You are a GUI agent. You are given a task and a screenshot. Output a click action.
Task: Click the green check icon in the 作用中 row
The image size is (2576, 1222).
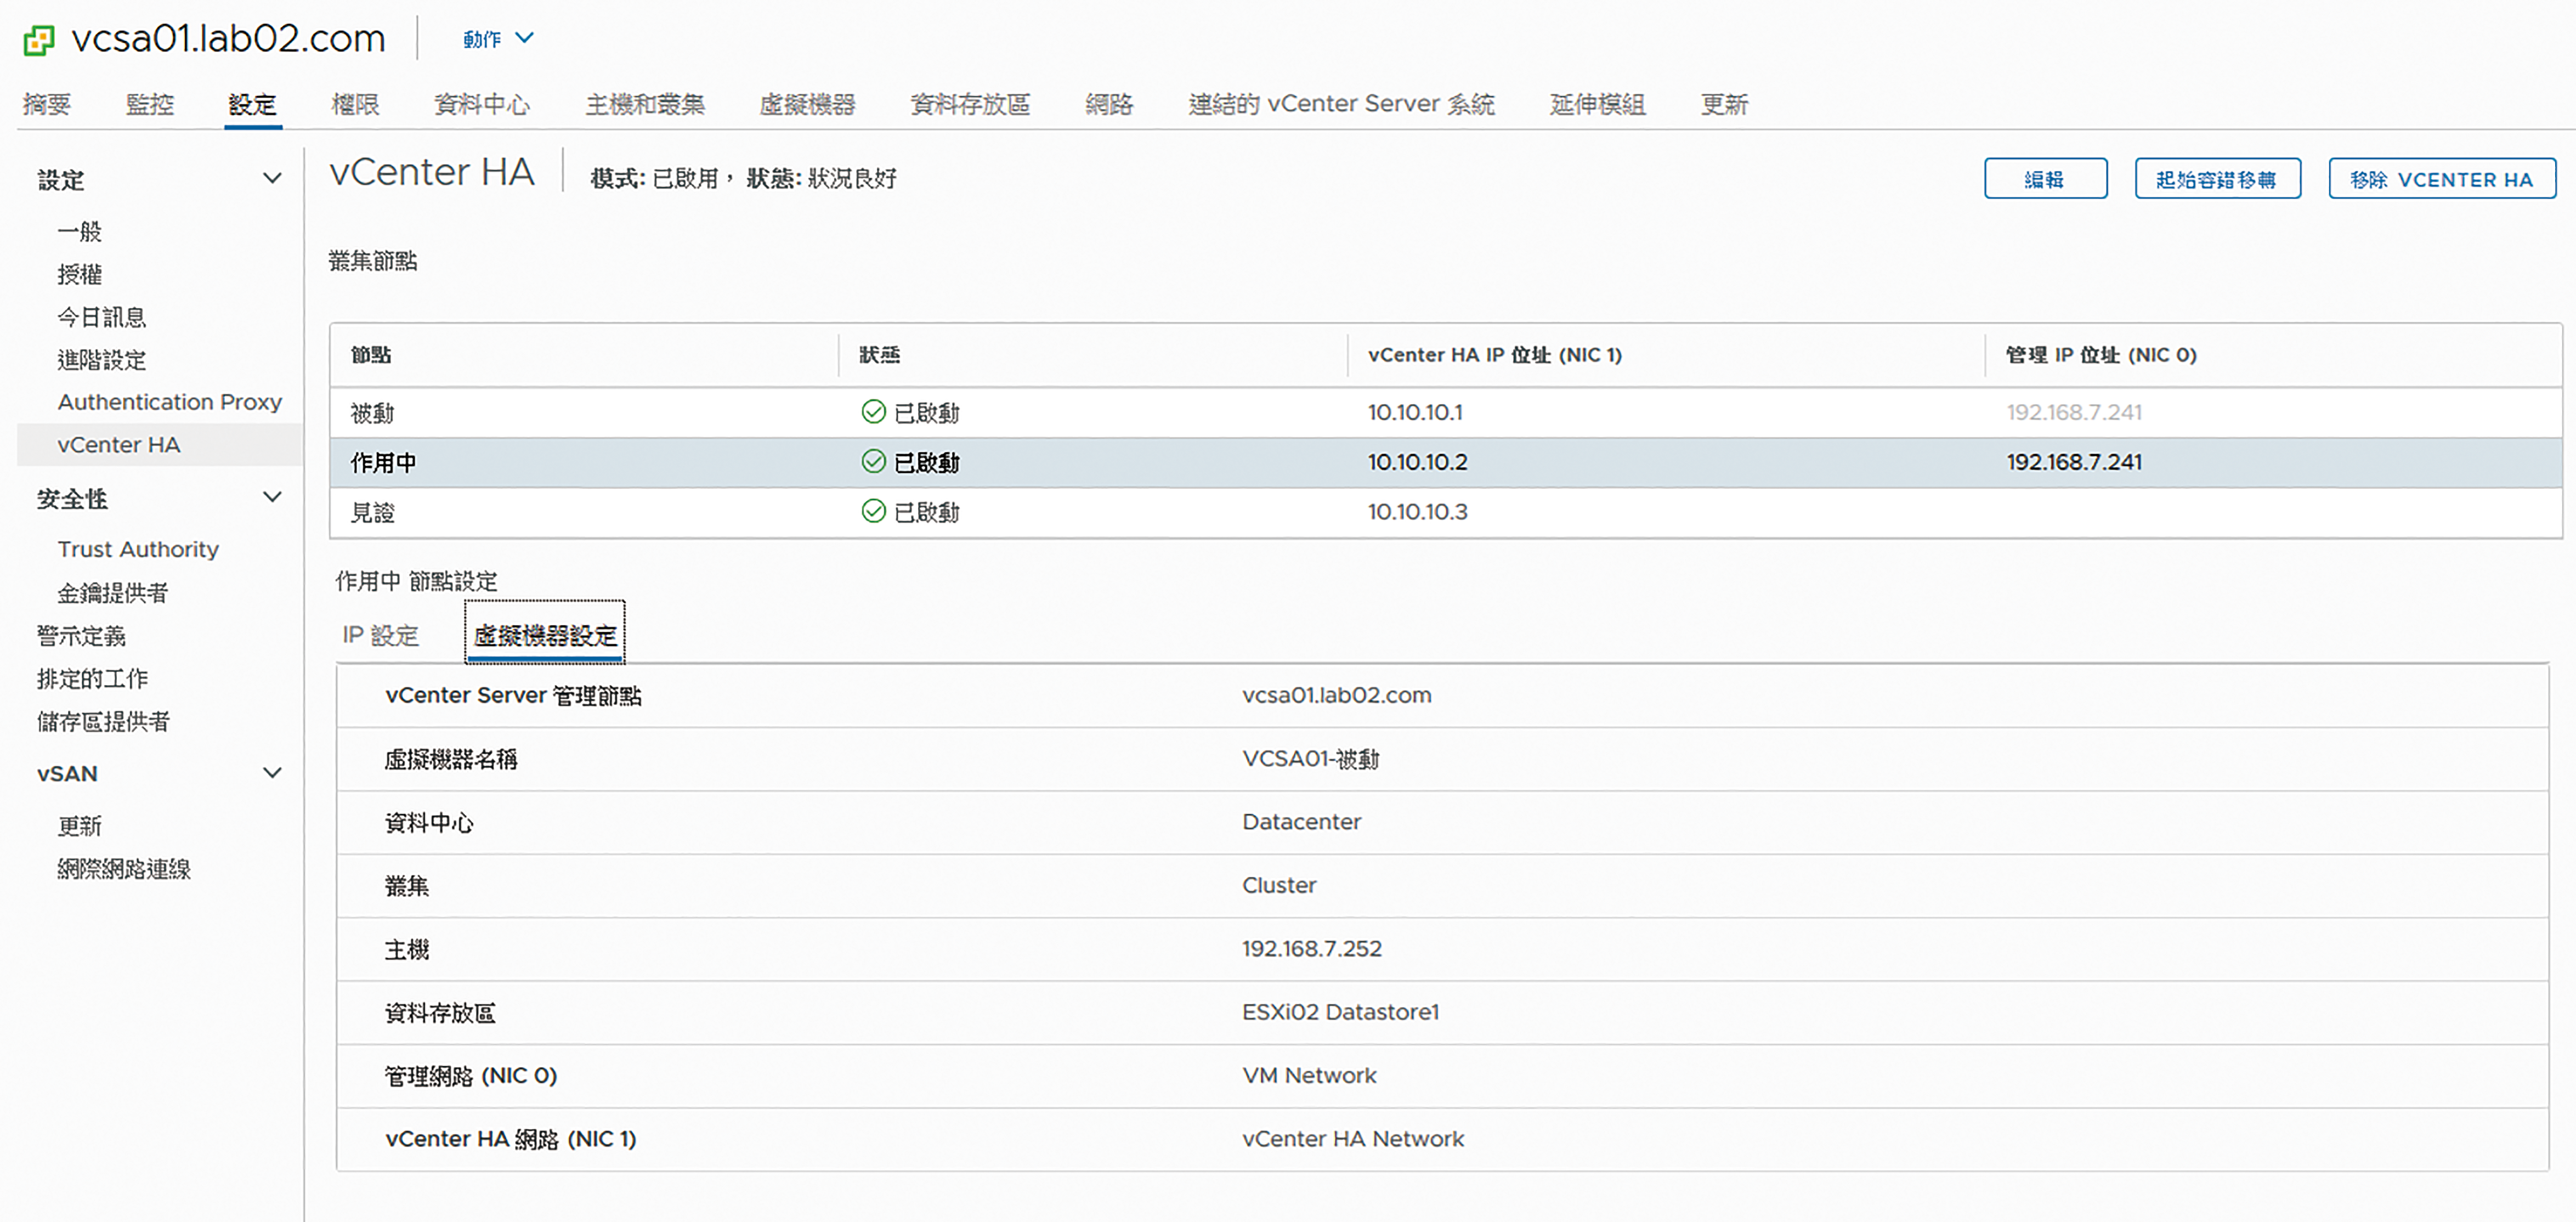coord(873,461)
